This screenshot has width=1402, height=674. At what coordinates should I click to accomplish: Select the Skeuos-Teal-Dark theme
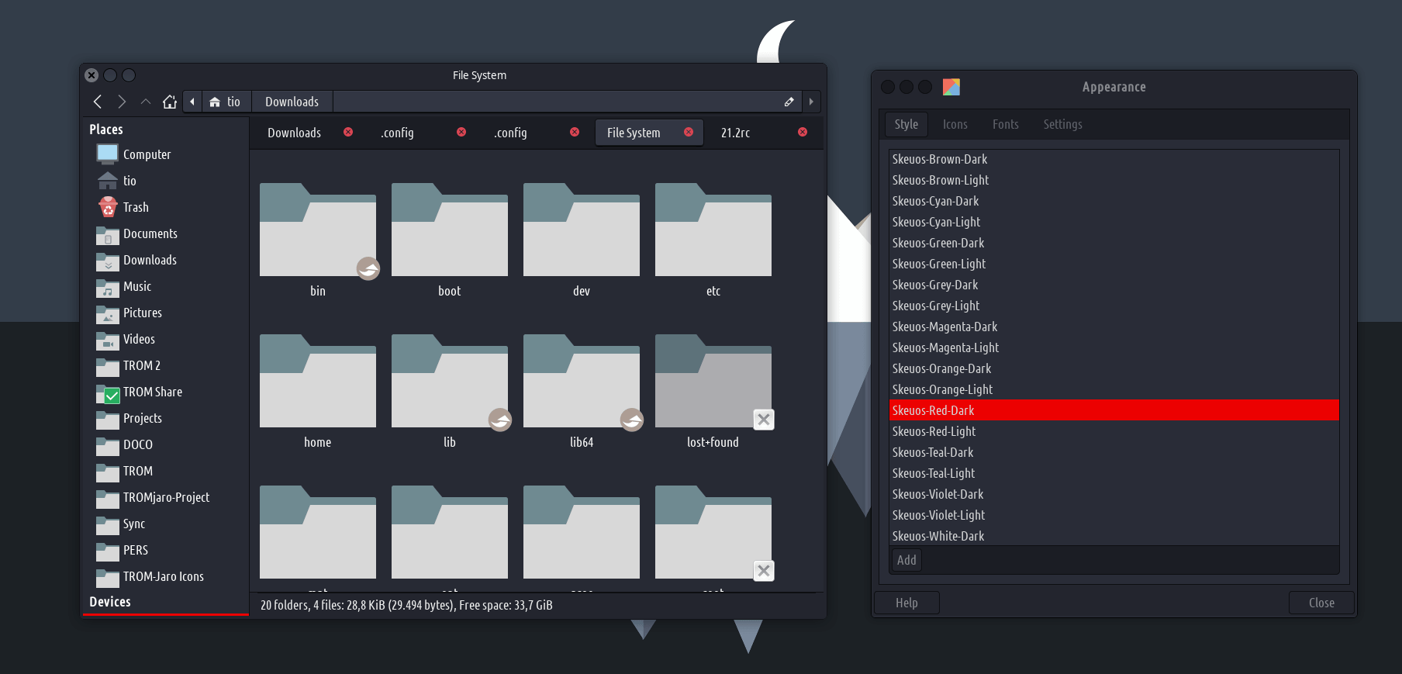tap(933, 452)
